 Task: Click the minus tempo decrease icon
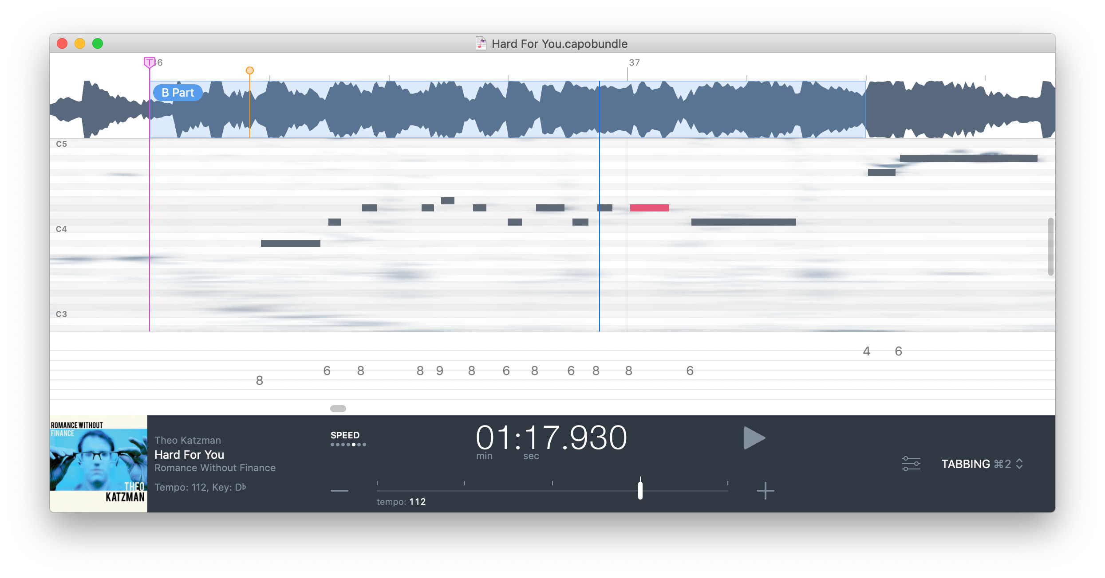click(339, 491)
